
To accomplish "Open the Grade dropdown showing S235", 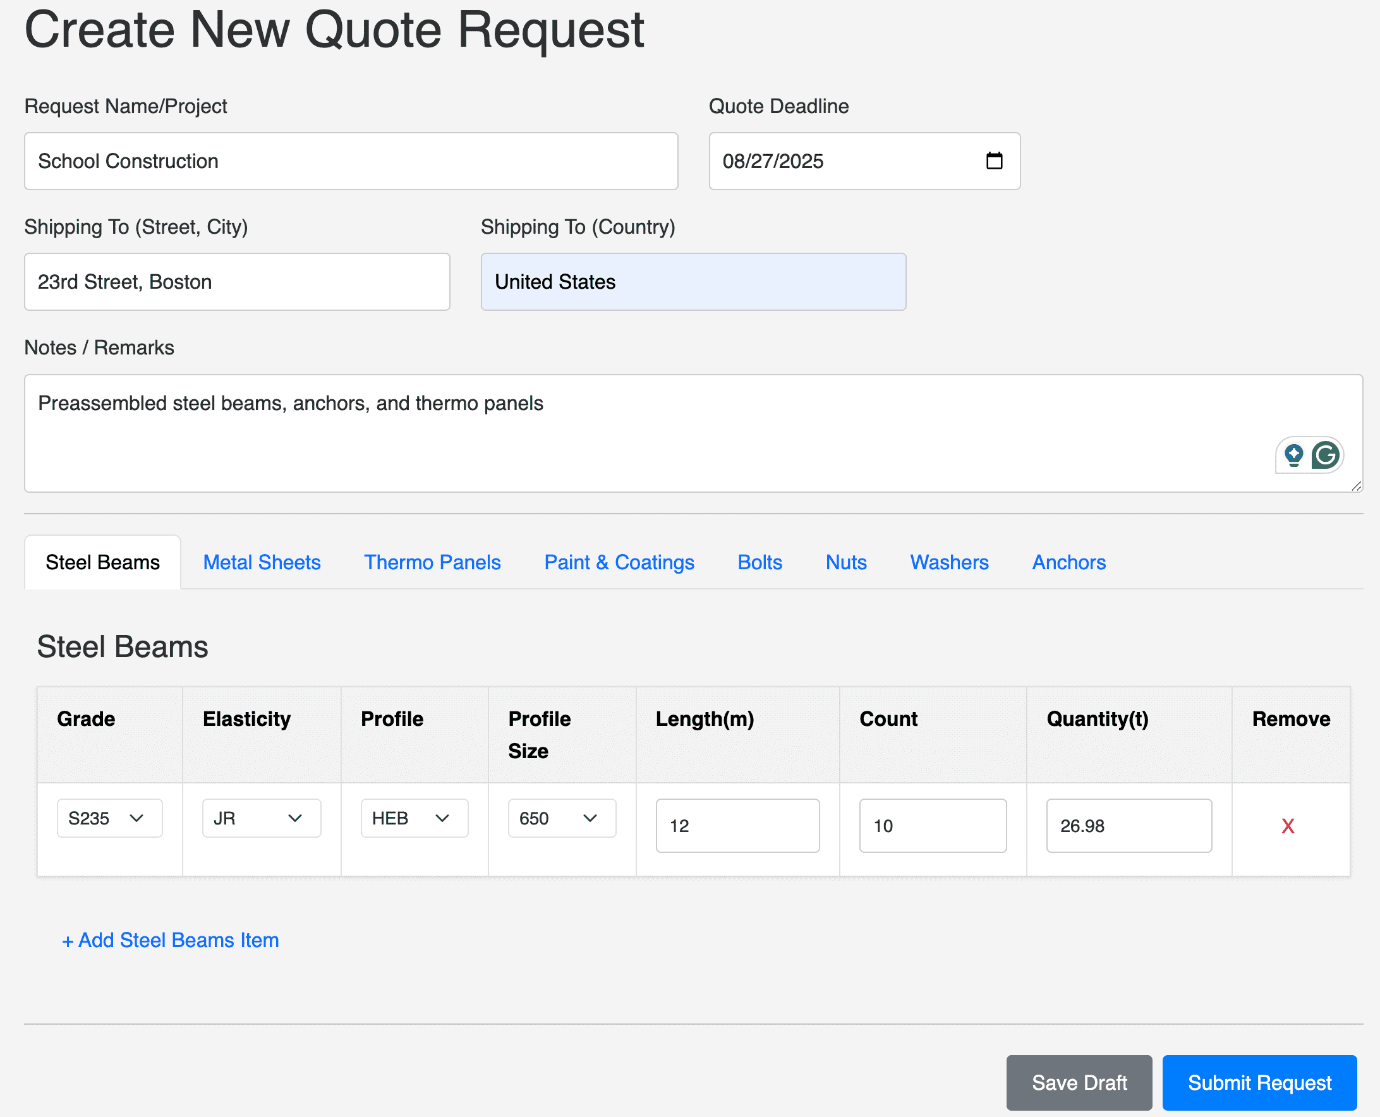I will pos(109,818).
